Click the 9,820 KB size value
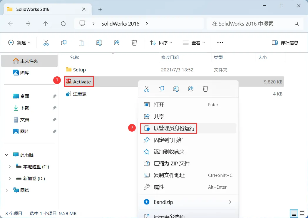Image resolution: width=308 pixels, height=218 pixels. pos(273,82)
